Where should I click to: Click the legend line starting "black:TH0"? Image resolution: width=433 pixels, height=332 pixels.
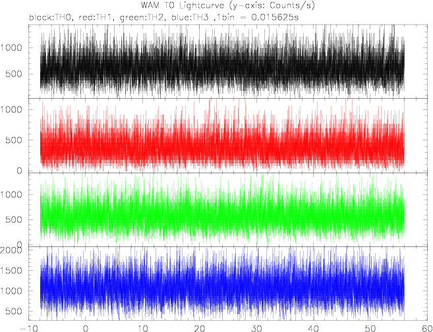coord(163,17)
